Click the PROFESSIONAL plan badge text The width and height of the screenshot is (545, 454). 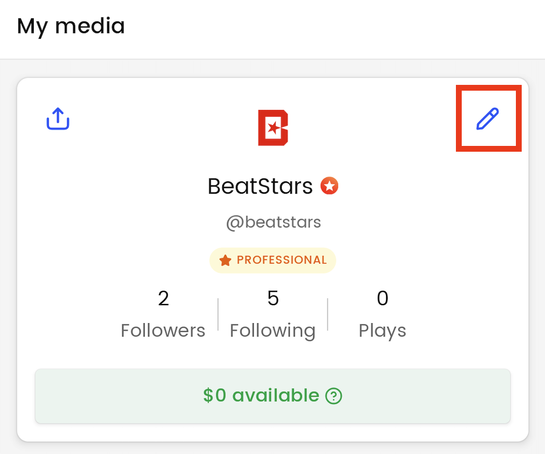tap(281, 260)
